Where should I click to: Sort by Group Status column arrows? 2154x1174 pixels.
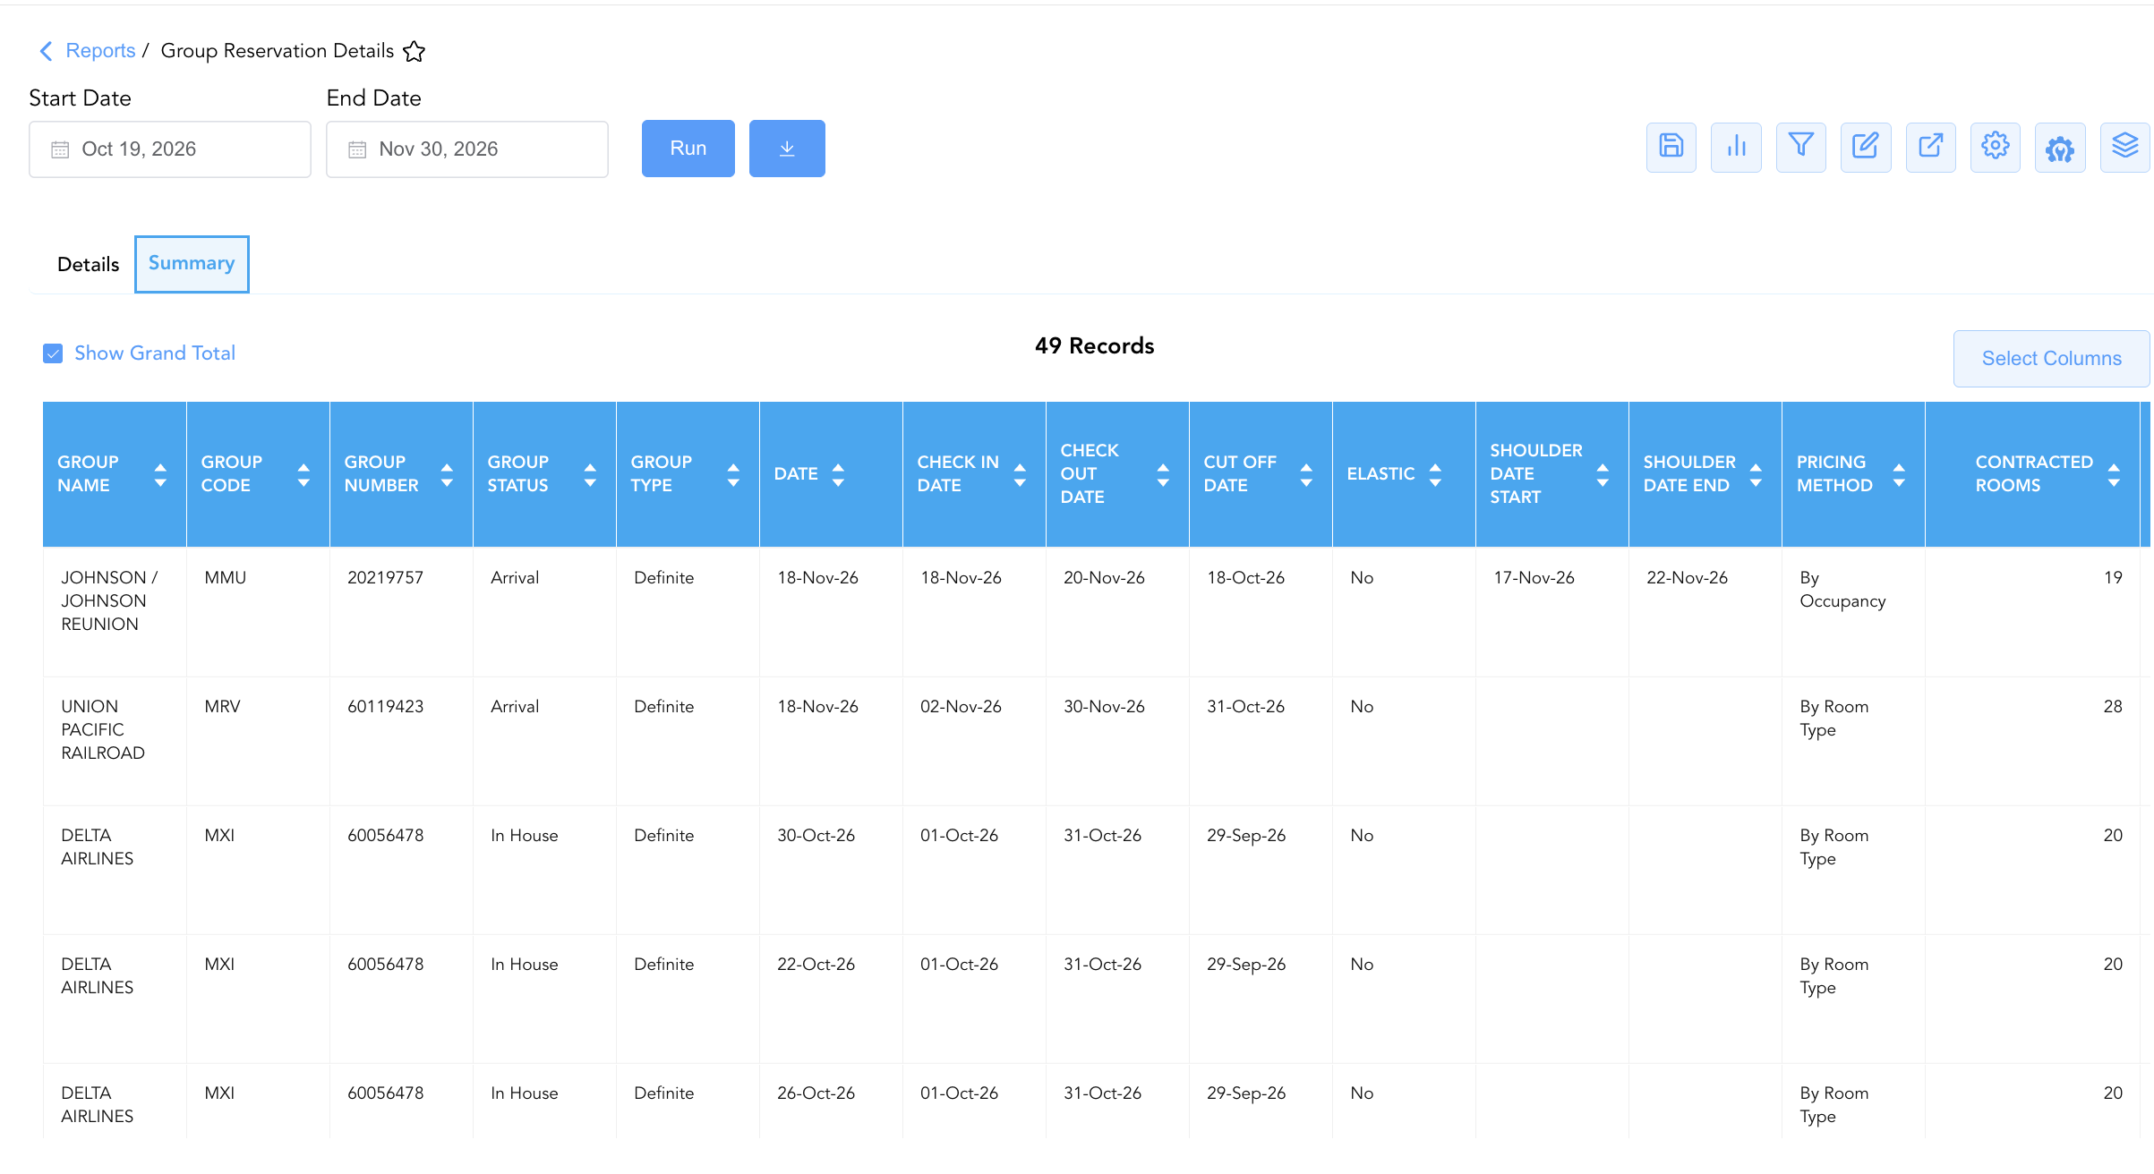click(x=590, y=474)
